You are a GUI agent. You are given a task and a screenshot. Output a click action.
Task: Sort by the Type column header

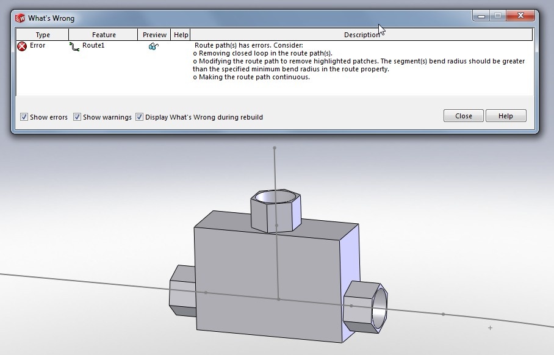point(42,35)
